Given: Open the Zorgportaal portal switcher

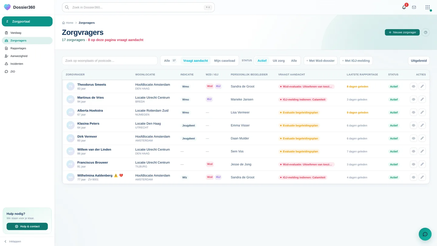Looking at the screenshot, I should (27, 22).
